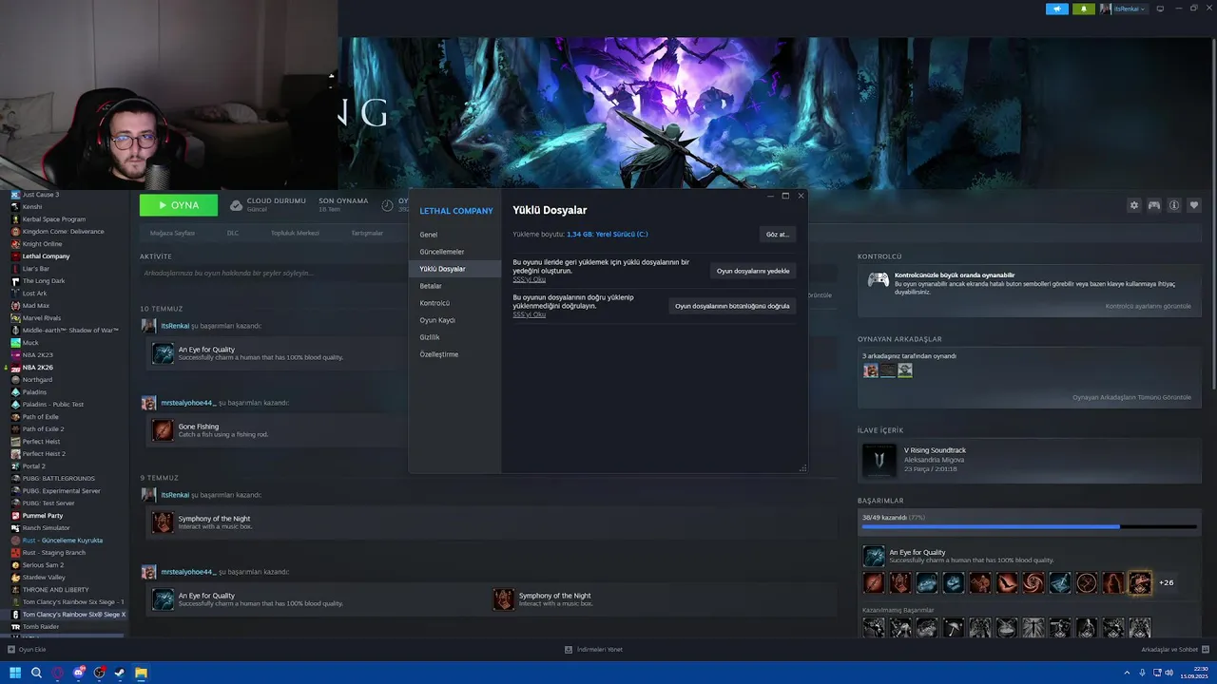Image resolution: width=1217 pixels, height=684 pixels.
Task: Select Oyun Kaydı in properties sidebar
Action: click(x=454, y=320)
